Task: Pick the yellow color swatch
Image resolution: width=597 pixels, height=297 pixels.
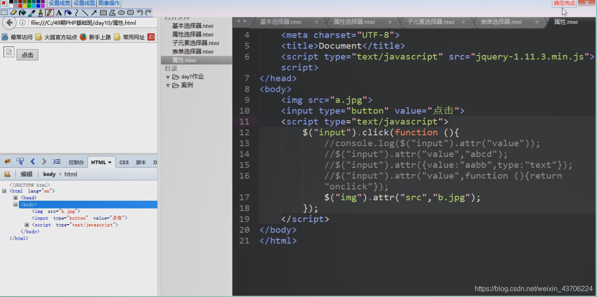Action: pyautogui.click(x=25, y=6)
